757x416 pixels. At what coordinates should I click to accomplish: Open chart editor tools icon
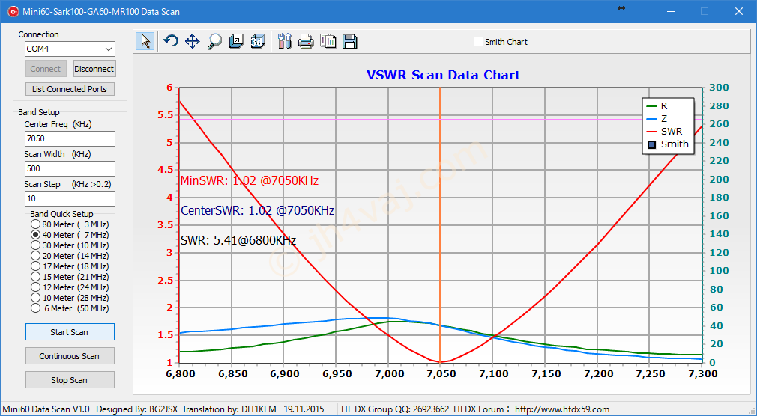pyautogui.click(x=285, y=41)
